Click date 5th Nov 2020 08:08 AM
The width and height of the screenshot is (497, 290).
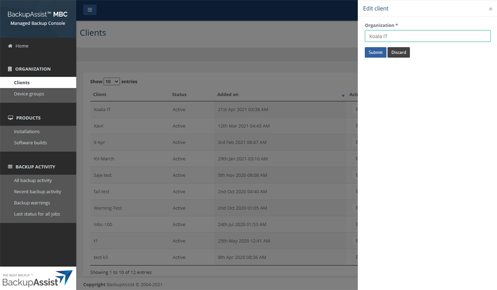242,175
